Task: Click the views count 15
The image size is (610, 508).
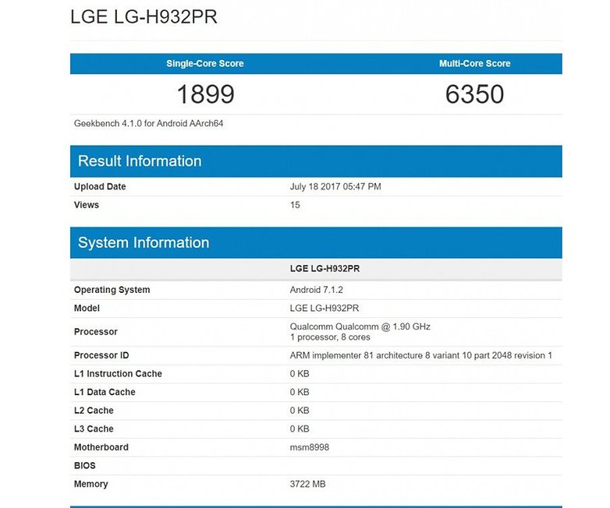Action: click(295, 205)
